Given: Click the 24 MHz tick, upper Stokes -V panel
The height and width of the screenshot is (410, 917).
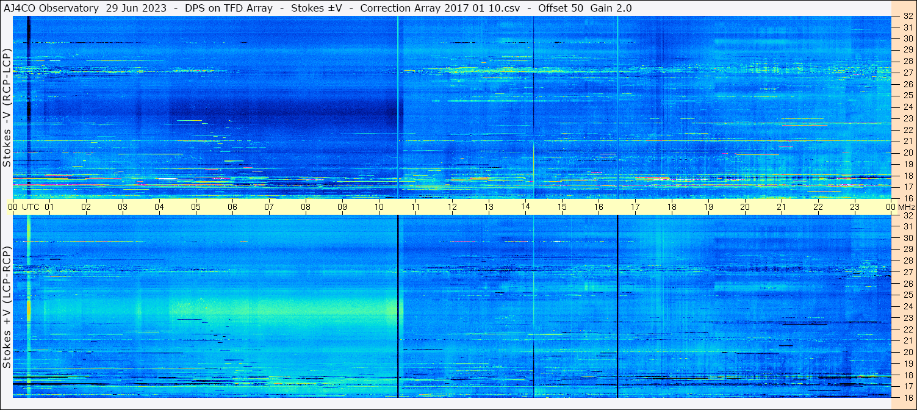Looking at the screenshot, I should click(907, 107).
